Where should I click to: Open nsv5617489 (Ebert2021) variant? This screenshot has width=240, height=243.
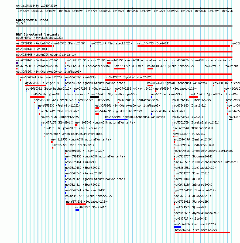83,168
